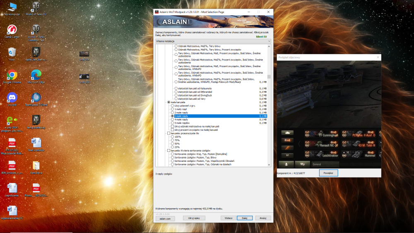The height and width of the screenshot is (233, 414).
Task: Open the Kosz recycle bin icon
Action: pos(12,54)
